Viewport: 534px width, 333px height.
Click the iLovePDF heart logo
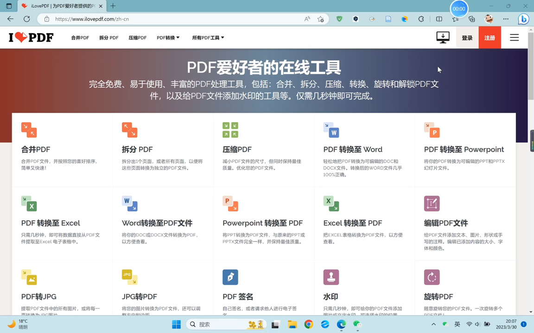coord(31,37)
